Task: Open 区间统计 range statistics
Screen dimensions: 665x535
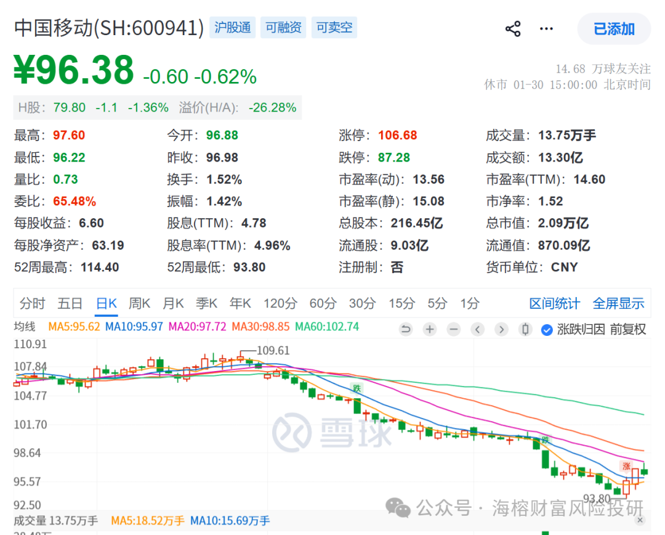Action: pos(555,303)
